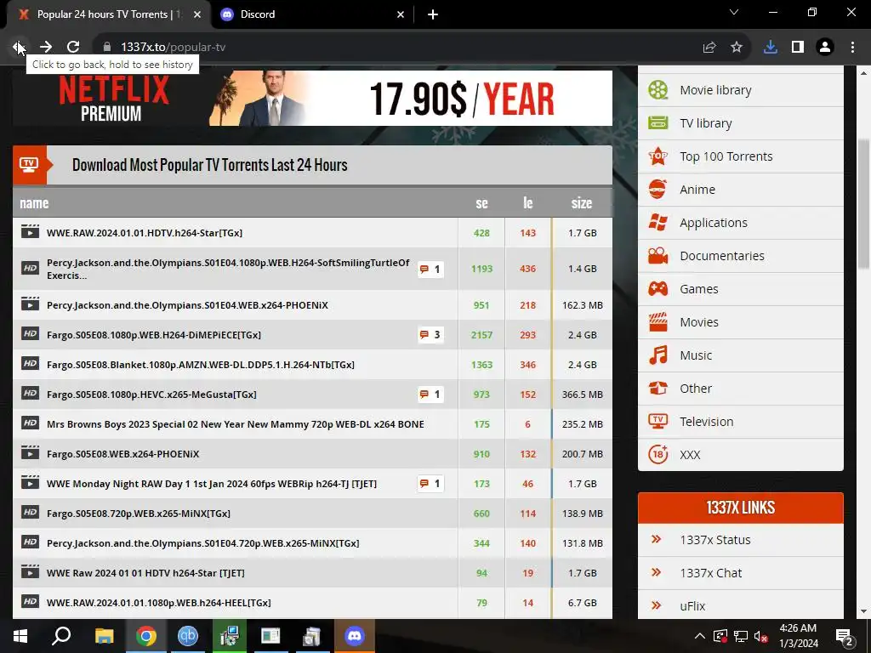Click the 6.7 GB size cell

[582, 603]
